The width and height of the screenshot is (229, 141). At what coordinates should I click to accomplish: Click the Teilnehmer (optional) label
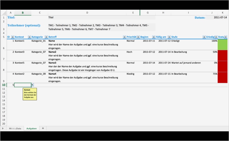[24, 25]
